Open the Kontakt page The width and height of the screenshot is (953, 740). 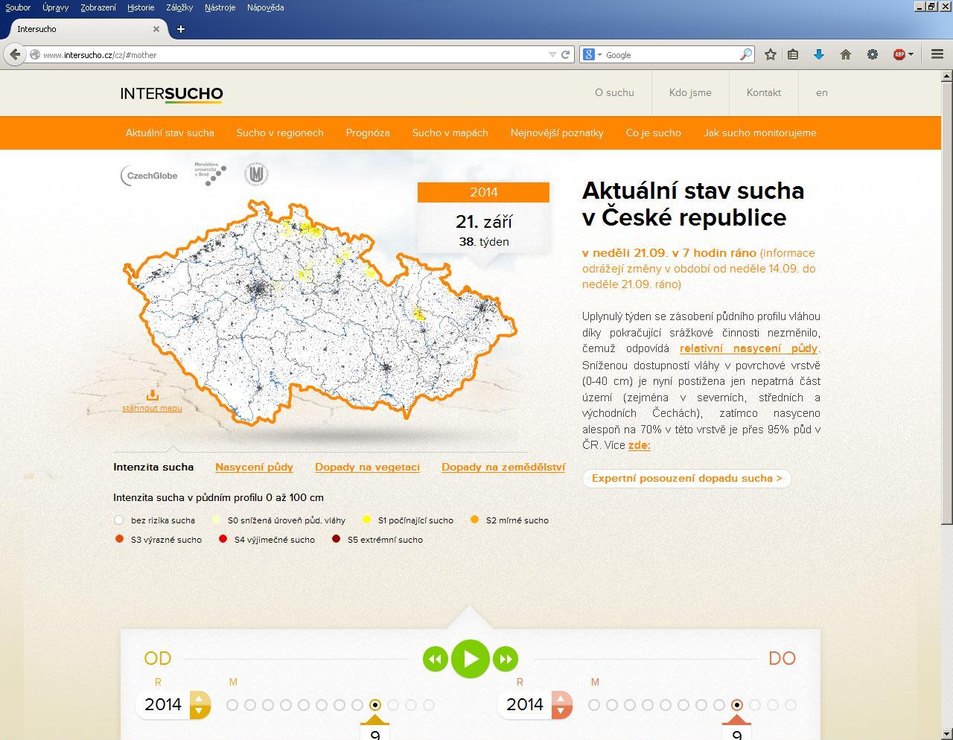coord(764,93)
